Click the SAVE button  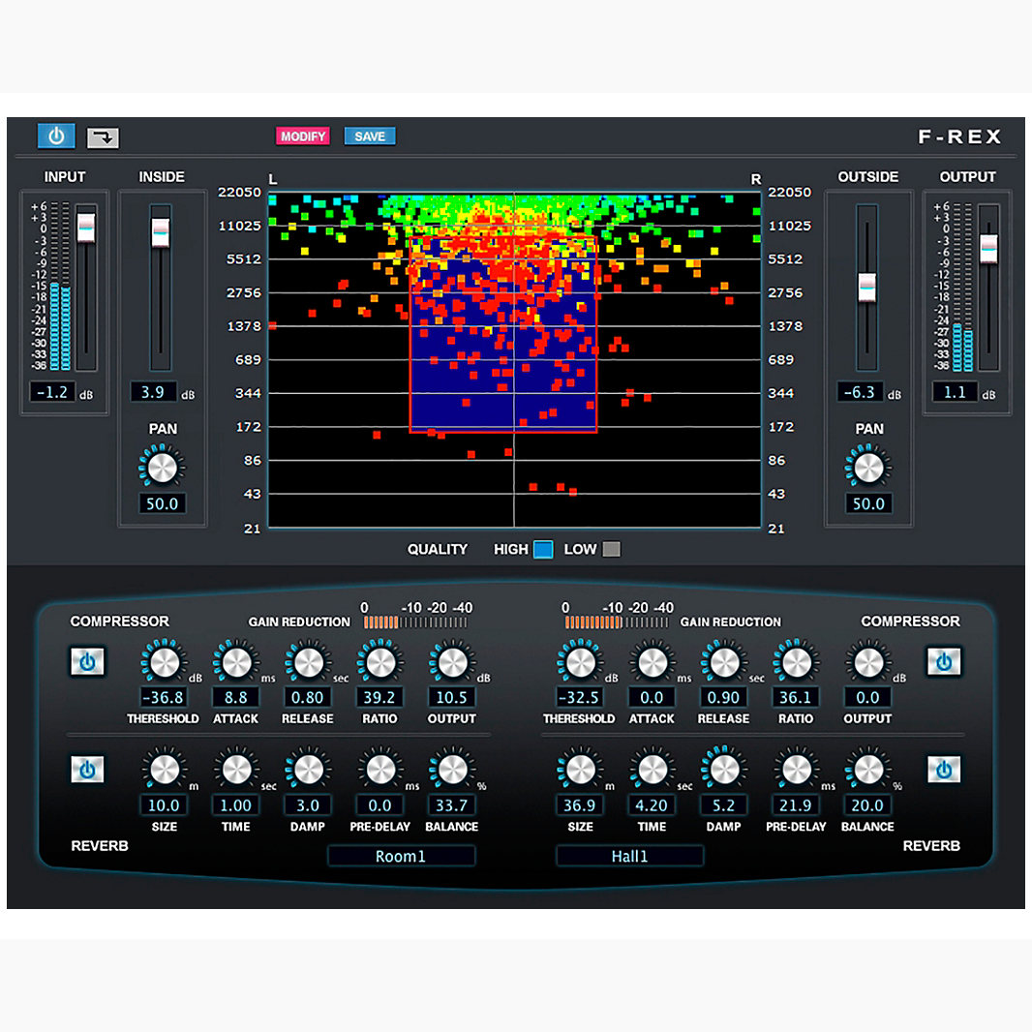[x=369, y=136]
